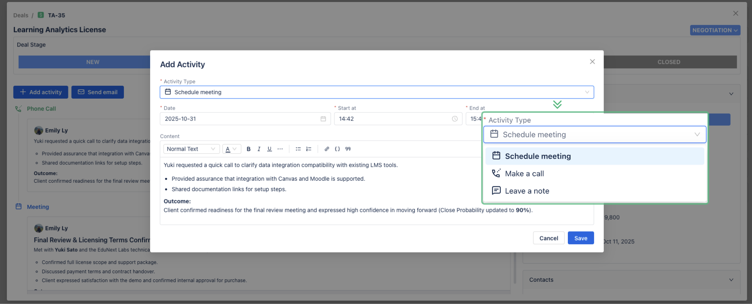Insert a code block

click(x=337, y=149)
